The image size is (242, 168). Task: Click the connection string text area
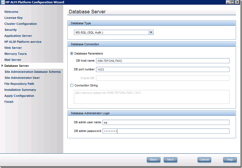(x=152, y=97)
